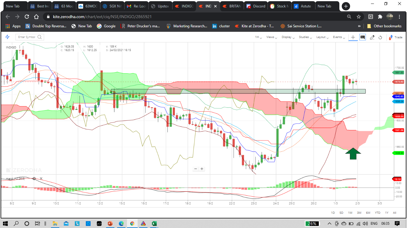
Task: Click the Enter Symbol search field
Action: [30, 37]
